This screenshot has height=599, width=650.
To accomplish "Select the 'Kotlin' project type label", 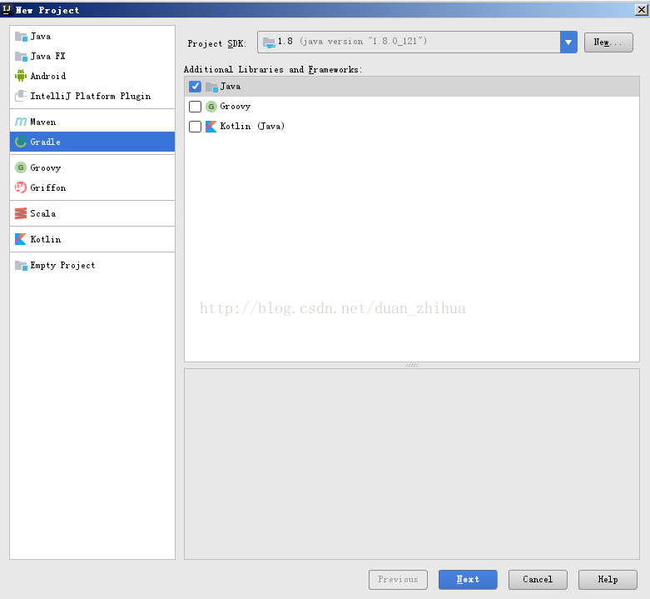I will click(46, 239).
